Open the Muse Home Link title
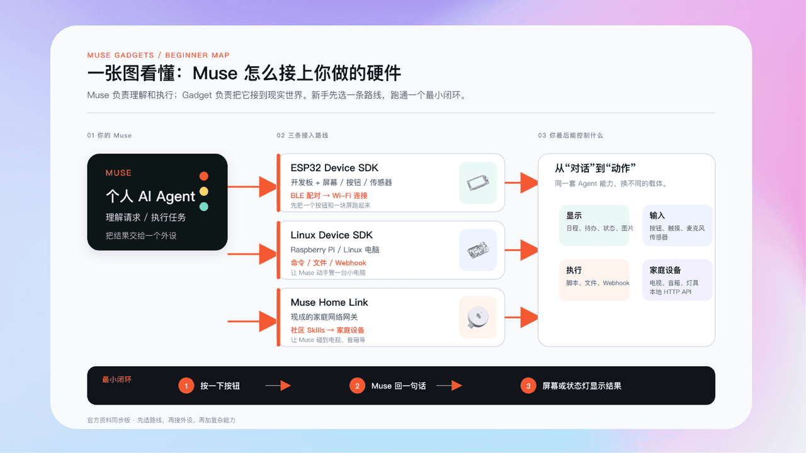Image resolution: width=806 pixels, height=453 pixels. point(329,303)
